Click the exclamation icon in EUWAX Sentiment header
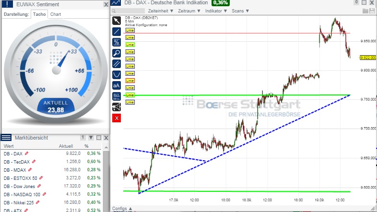The image size is (377, 212). pyautogui.click(x=7, y=4)
